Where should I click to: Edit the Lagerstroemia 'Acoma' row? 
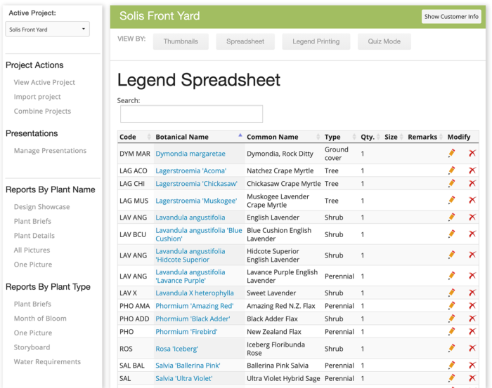(x=451, y=170)
